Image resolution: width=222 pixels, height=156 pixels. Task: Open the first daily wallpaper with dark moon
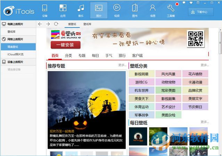(138, 136)
